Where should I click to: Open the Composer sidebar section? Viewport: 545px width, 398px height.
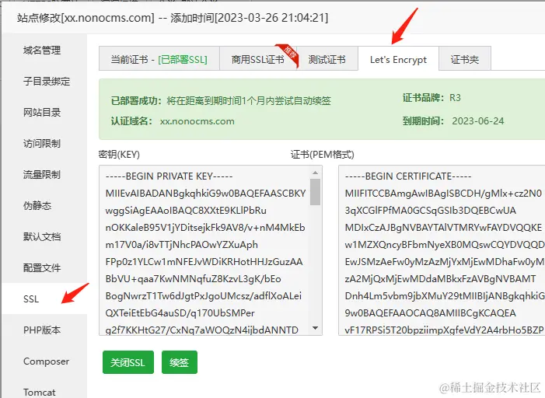[46, 361]
